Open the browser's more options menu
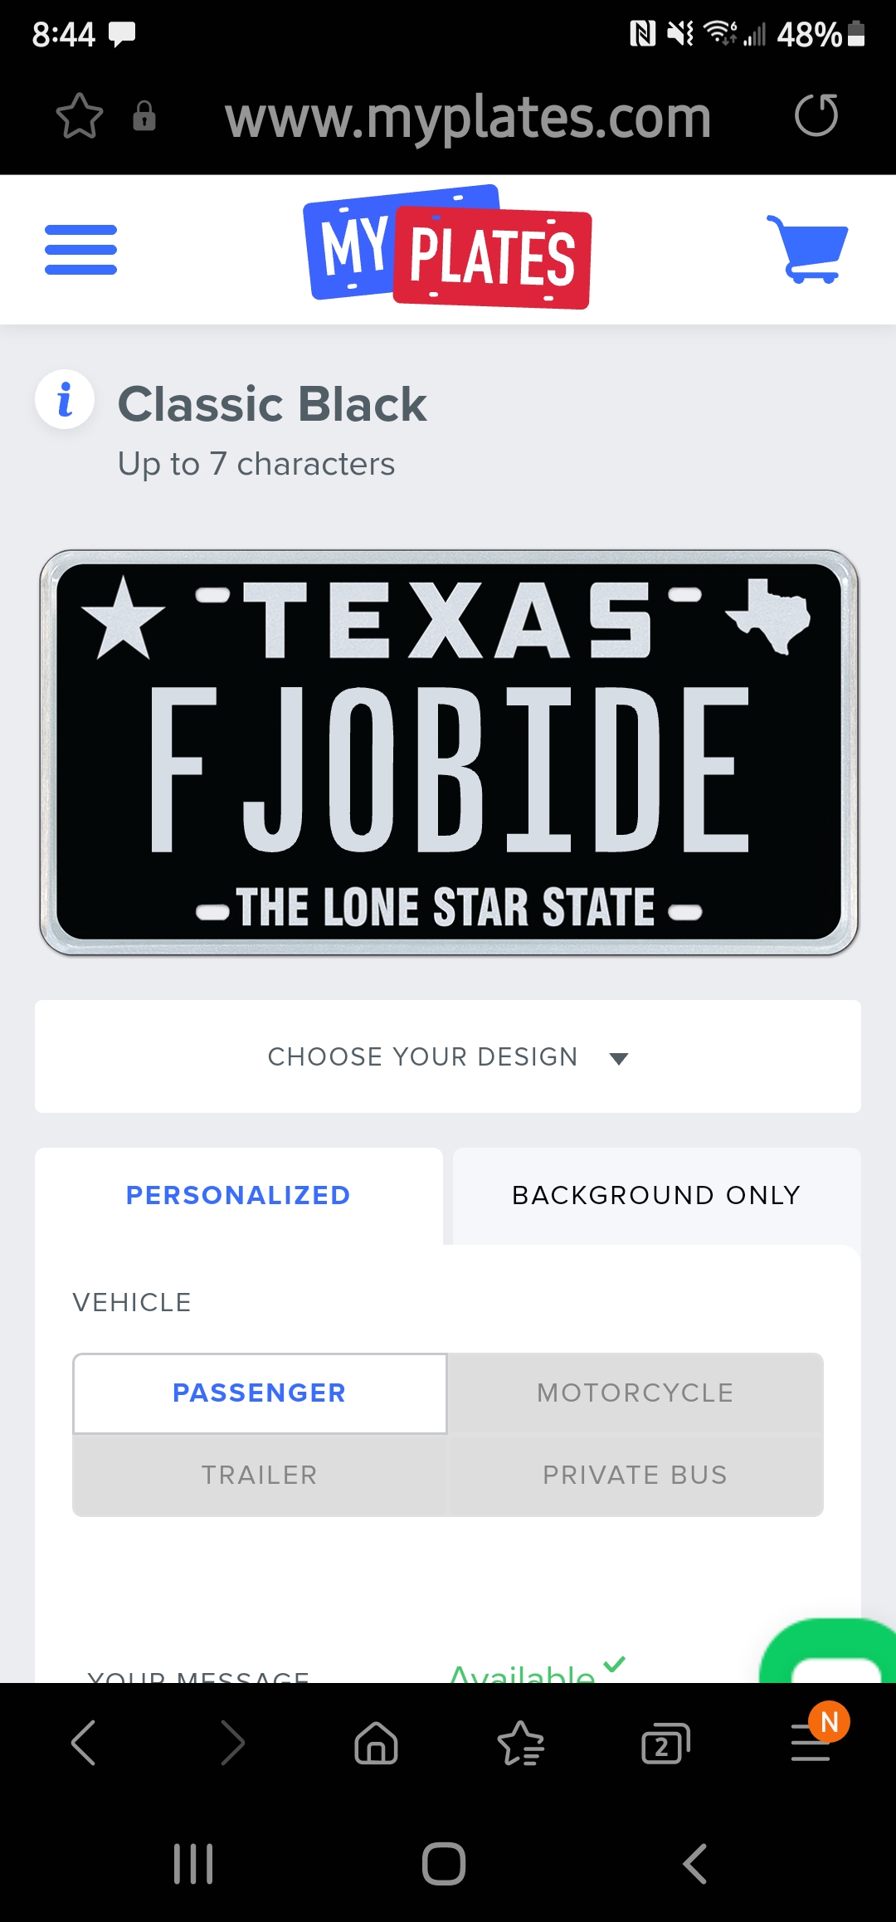 [811, 1742]
